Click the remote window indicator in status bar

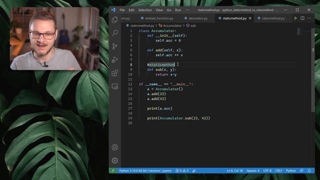point(113,170)
